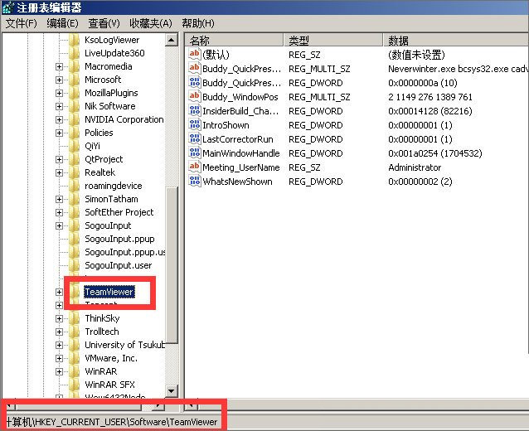Viewport: 529px width, 431px height.
Task: Select the SimonTatham key
Action: coord(111,199)
